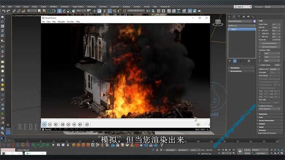This screenshot has width=285, height=160.
Task: Click the Redo arrow in main toolbar
Action: (x=8, y=11)
